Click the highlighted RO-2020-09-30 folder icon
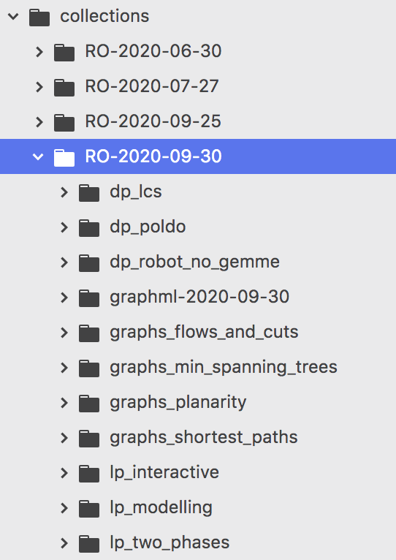The image size is (396, 560). coord(64,157)
